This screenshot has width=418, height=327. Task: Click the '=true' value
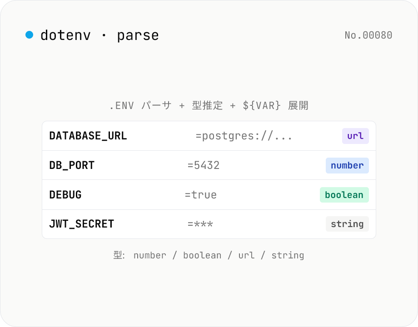click(201, 195)
